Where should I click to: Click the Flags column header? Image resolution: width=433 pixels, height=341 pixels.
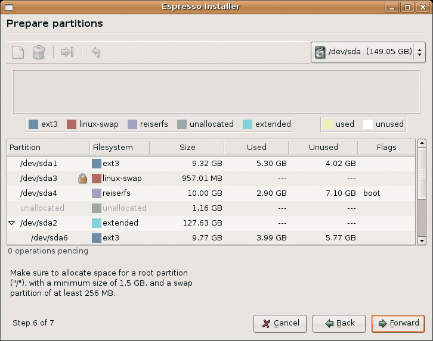tap(386, 148)
